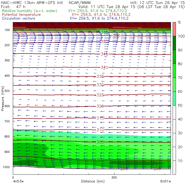Click the '40' colorbar label
Viewport: 186px width, 186px height.
pyautogui.click(x=180, y=119)
